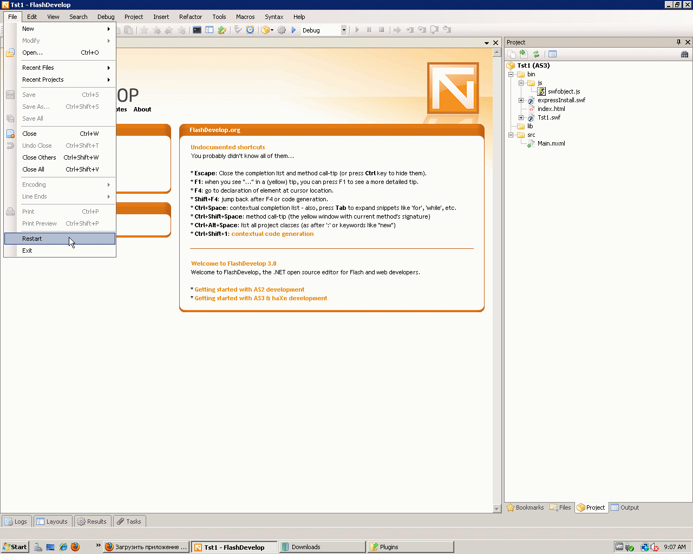Open the document list dropdown arrow
This screenshot has height=554, width=693.
(x=487, y=43)
